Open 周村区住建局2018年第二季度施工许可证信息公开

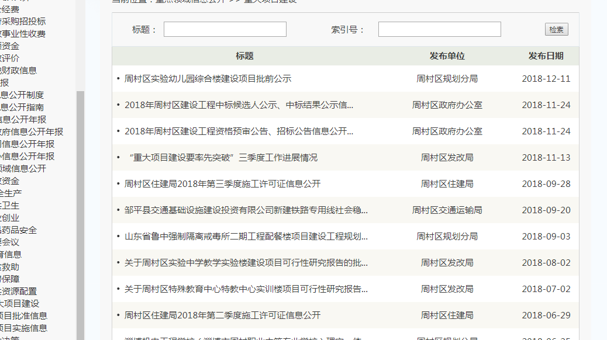(223, 315)
